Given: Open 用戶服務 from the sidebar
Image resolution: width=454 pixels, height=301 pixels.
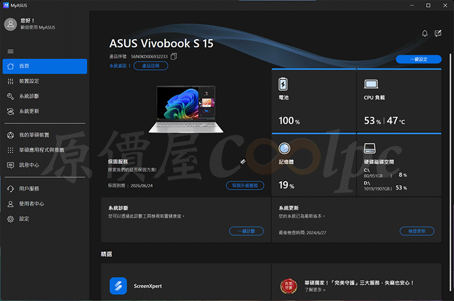Looking at the screenshot, I should click(x=45, y=189).
